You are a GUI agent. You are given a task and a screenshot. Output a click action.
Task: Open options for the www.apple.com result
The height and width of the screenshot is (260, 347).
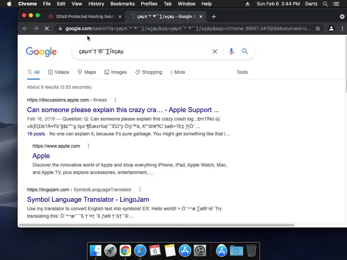pyautogui.click(x=88, y=146)
